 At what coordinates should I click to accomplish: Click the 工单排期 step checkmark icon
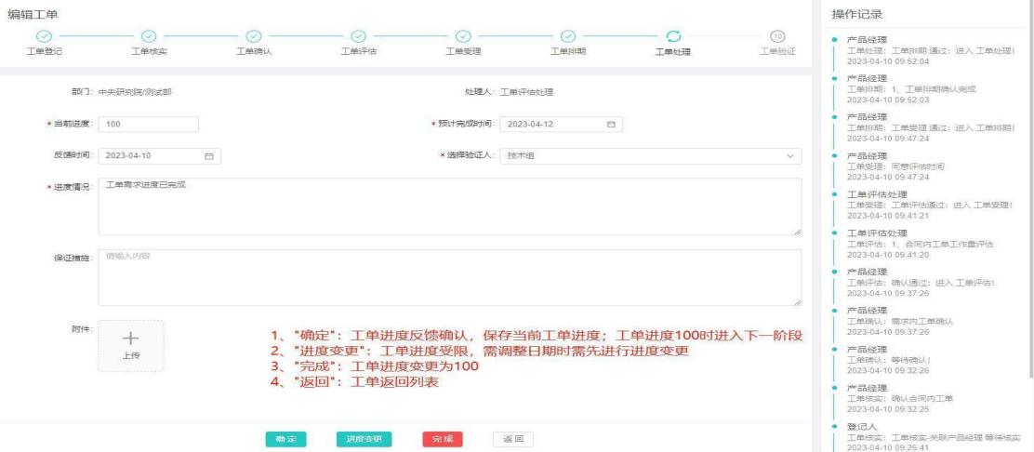point(569,35)
